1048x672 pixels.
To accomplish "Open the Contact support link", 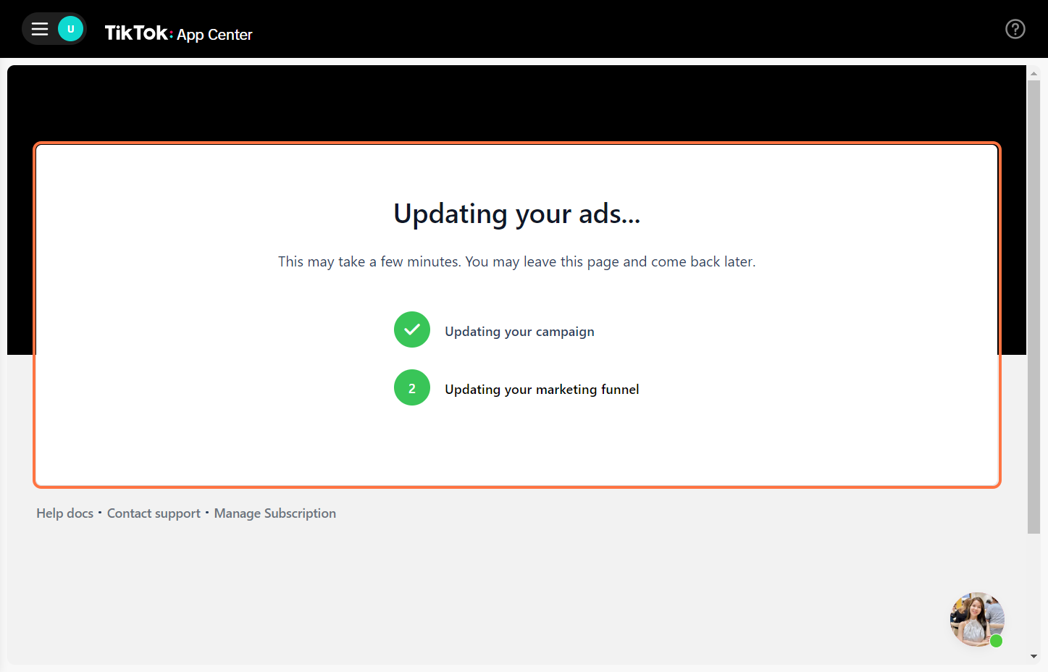I will pos(154,513).
